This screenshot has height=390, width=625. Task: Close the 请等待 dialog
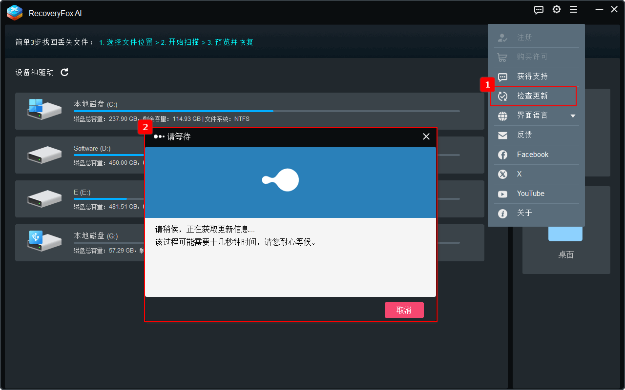(x=426, y=136)
